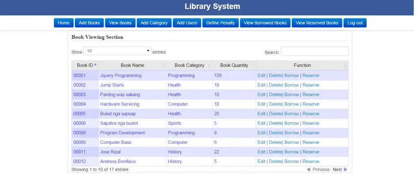This screenshot has height=191, width=419.
Task: Click the Book ID sort arrow icon
Action: click(x=95, y=65)
